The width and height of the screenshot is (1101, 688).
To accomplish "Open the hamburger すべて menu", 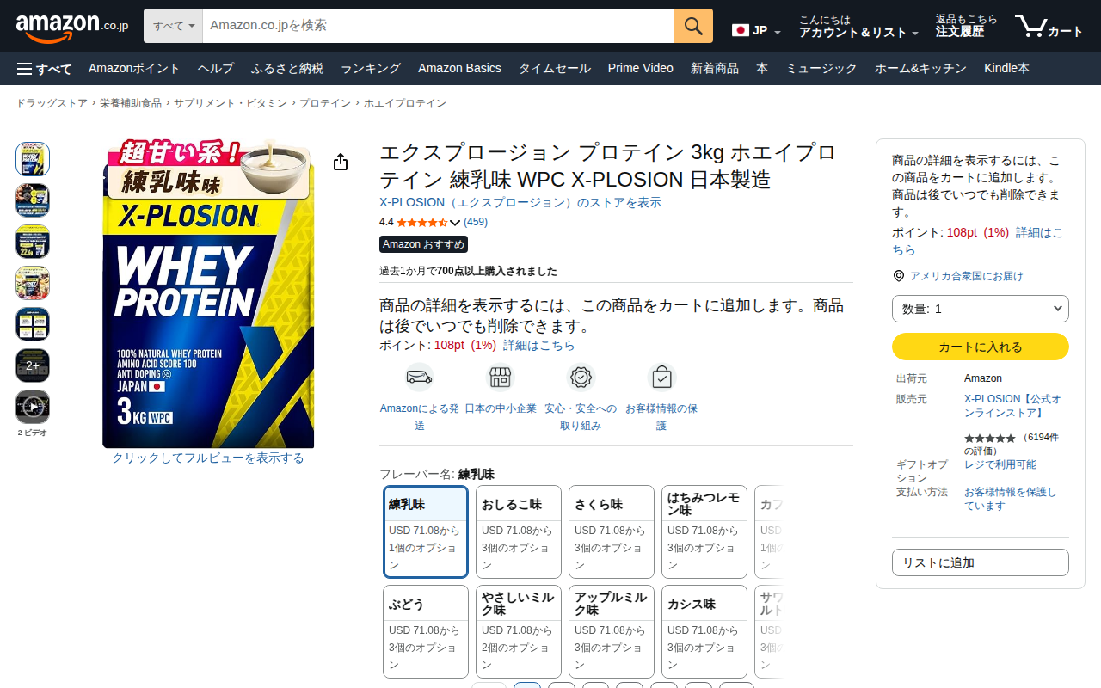I will click(44, 69).
